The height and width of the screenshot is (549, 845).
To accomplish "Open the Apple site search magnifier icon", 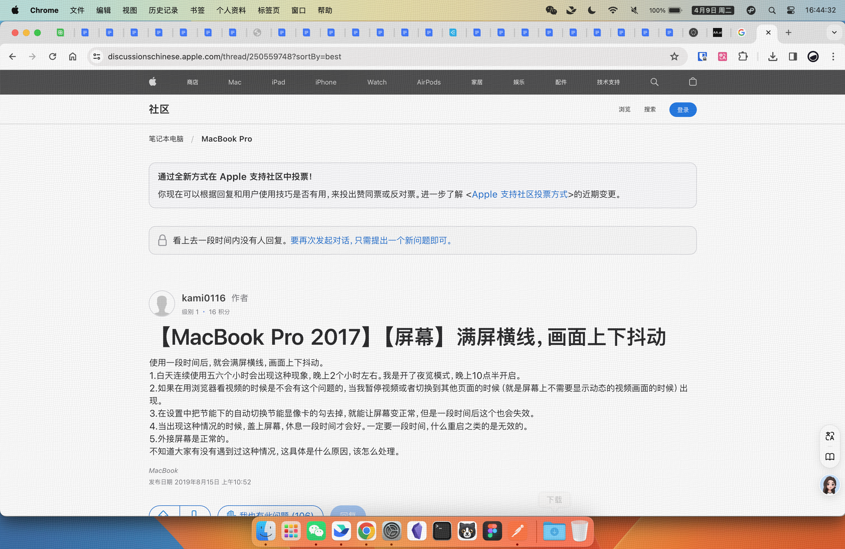I will pos(654,82).
